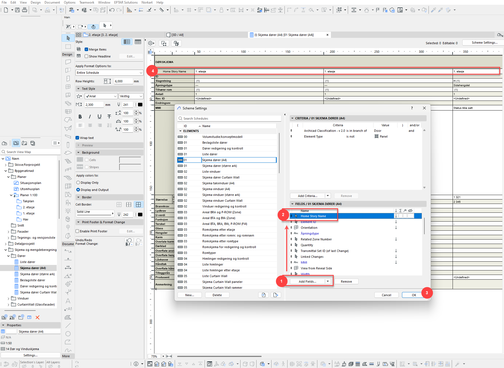
Task: Select the Display Only radio button
Action: coord(78,183)
